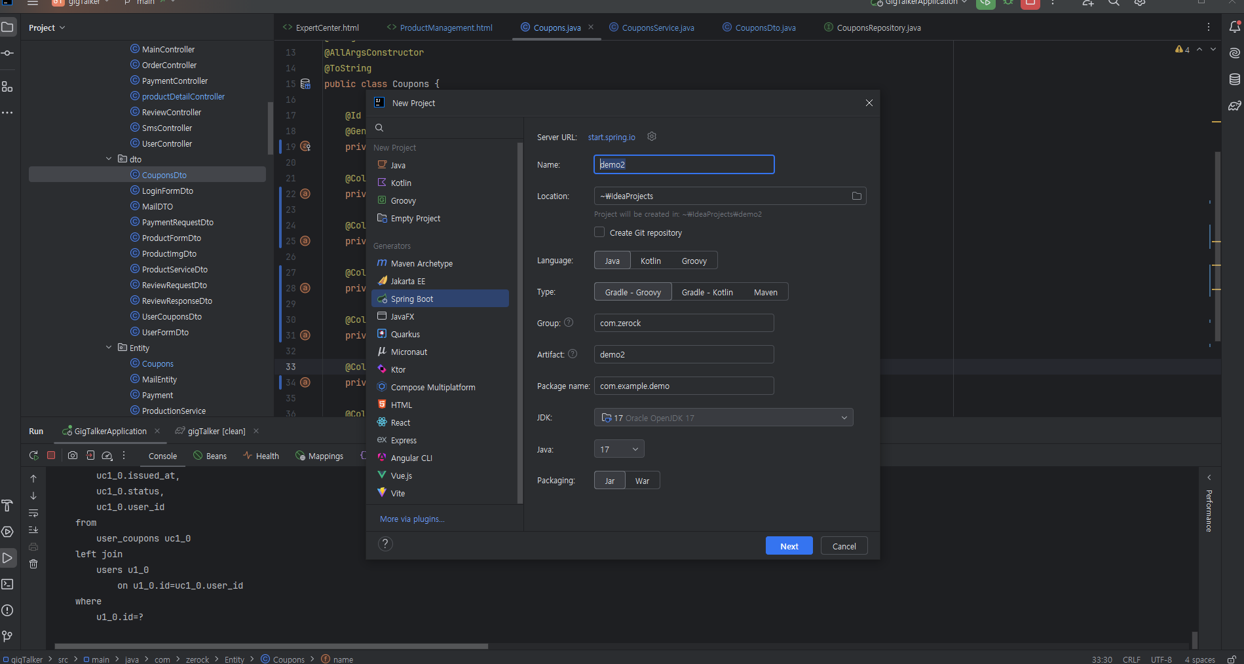
Task: Click the rerun icon in Run toolbar
Action: tap(33, 455)
